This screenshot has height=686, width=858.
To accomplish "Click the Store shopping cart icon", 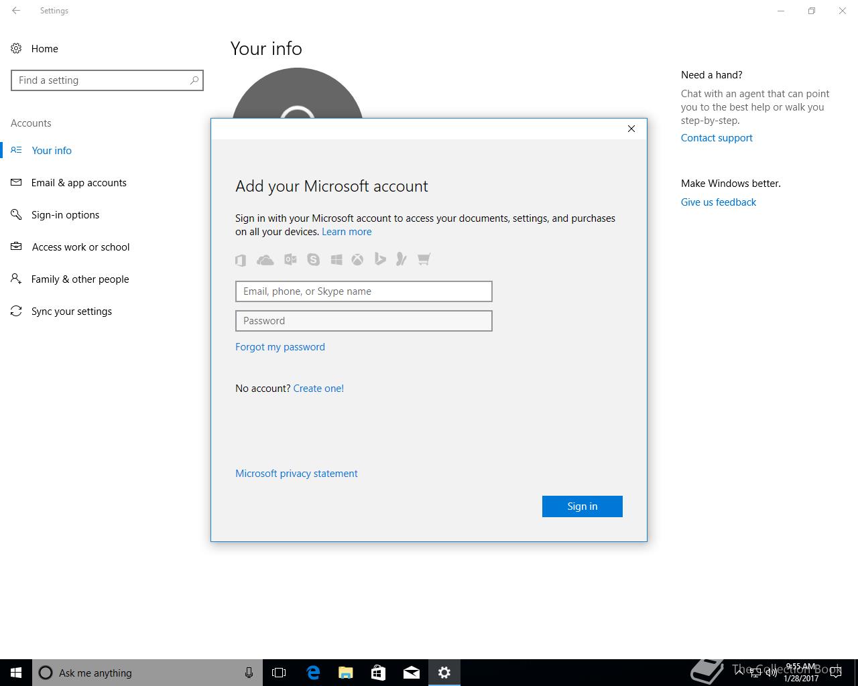I will pos(424,259).
